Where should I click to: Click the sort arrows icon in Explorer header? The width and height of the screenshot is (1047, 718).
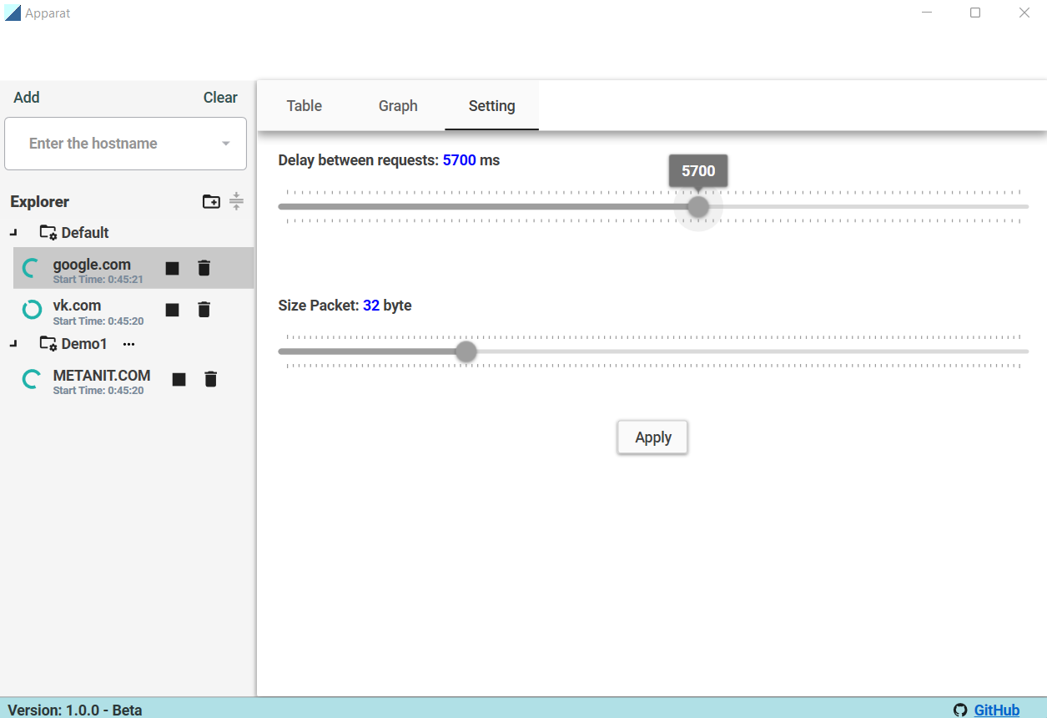pyautogui.click(x=236, y=201)
